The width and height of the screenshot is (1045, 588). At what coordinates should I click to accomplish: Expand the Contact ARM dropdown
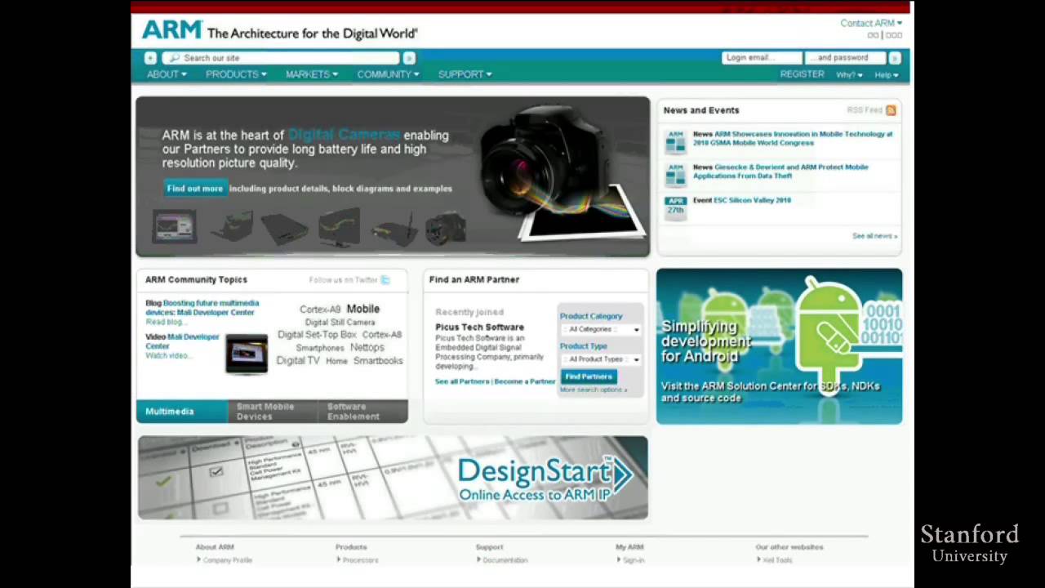pos(871,23)
